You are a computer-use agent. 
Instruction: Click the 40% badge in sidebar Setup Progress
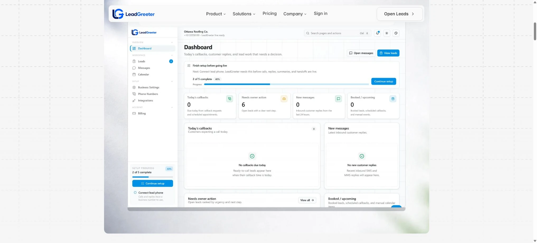click(x=169, y=169)
